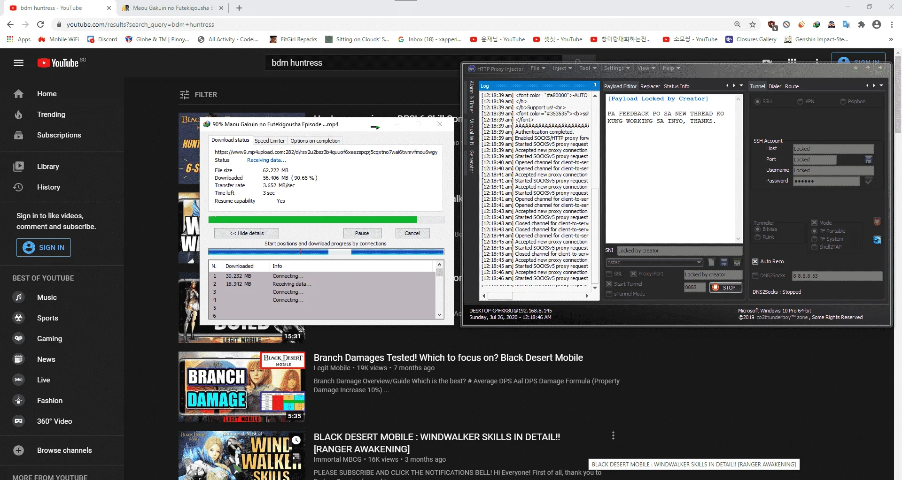Open Gaming under Best of YouTube
The height and width of the screenshot is (480, 902).
coord(49,339)
